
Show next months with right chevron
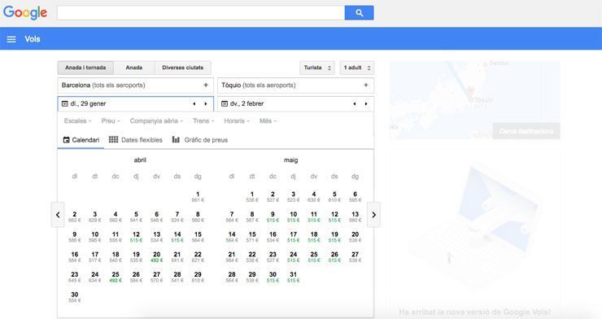click(x=373, y=215)
